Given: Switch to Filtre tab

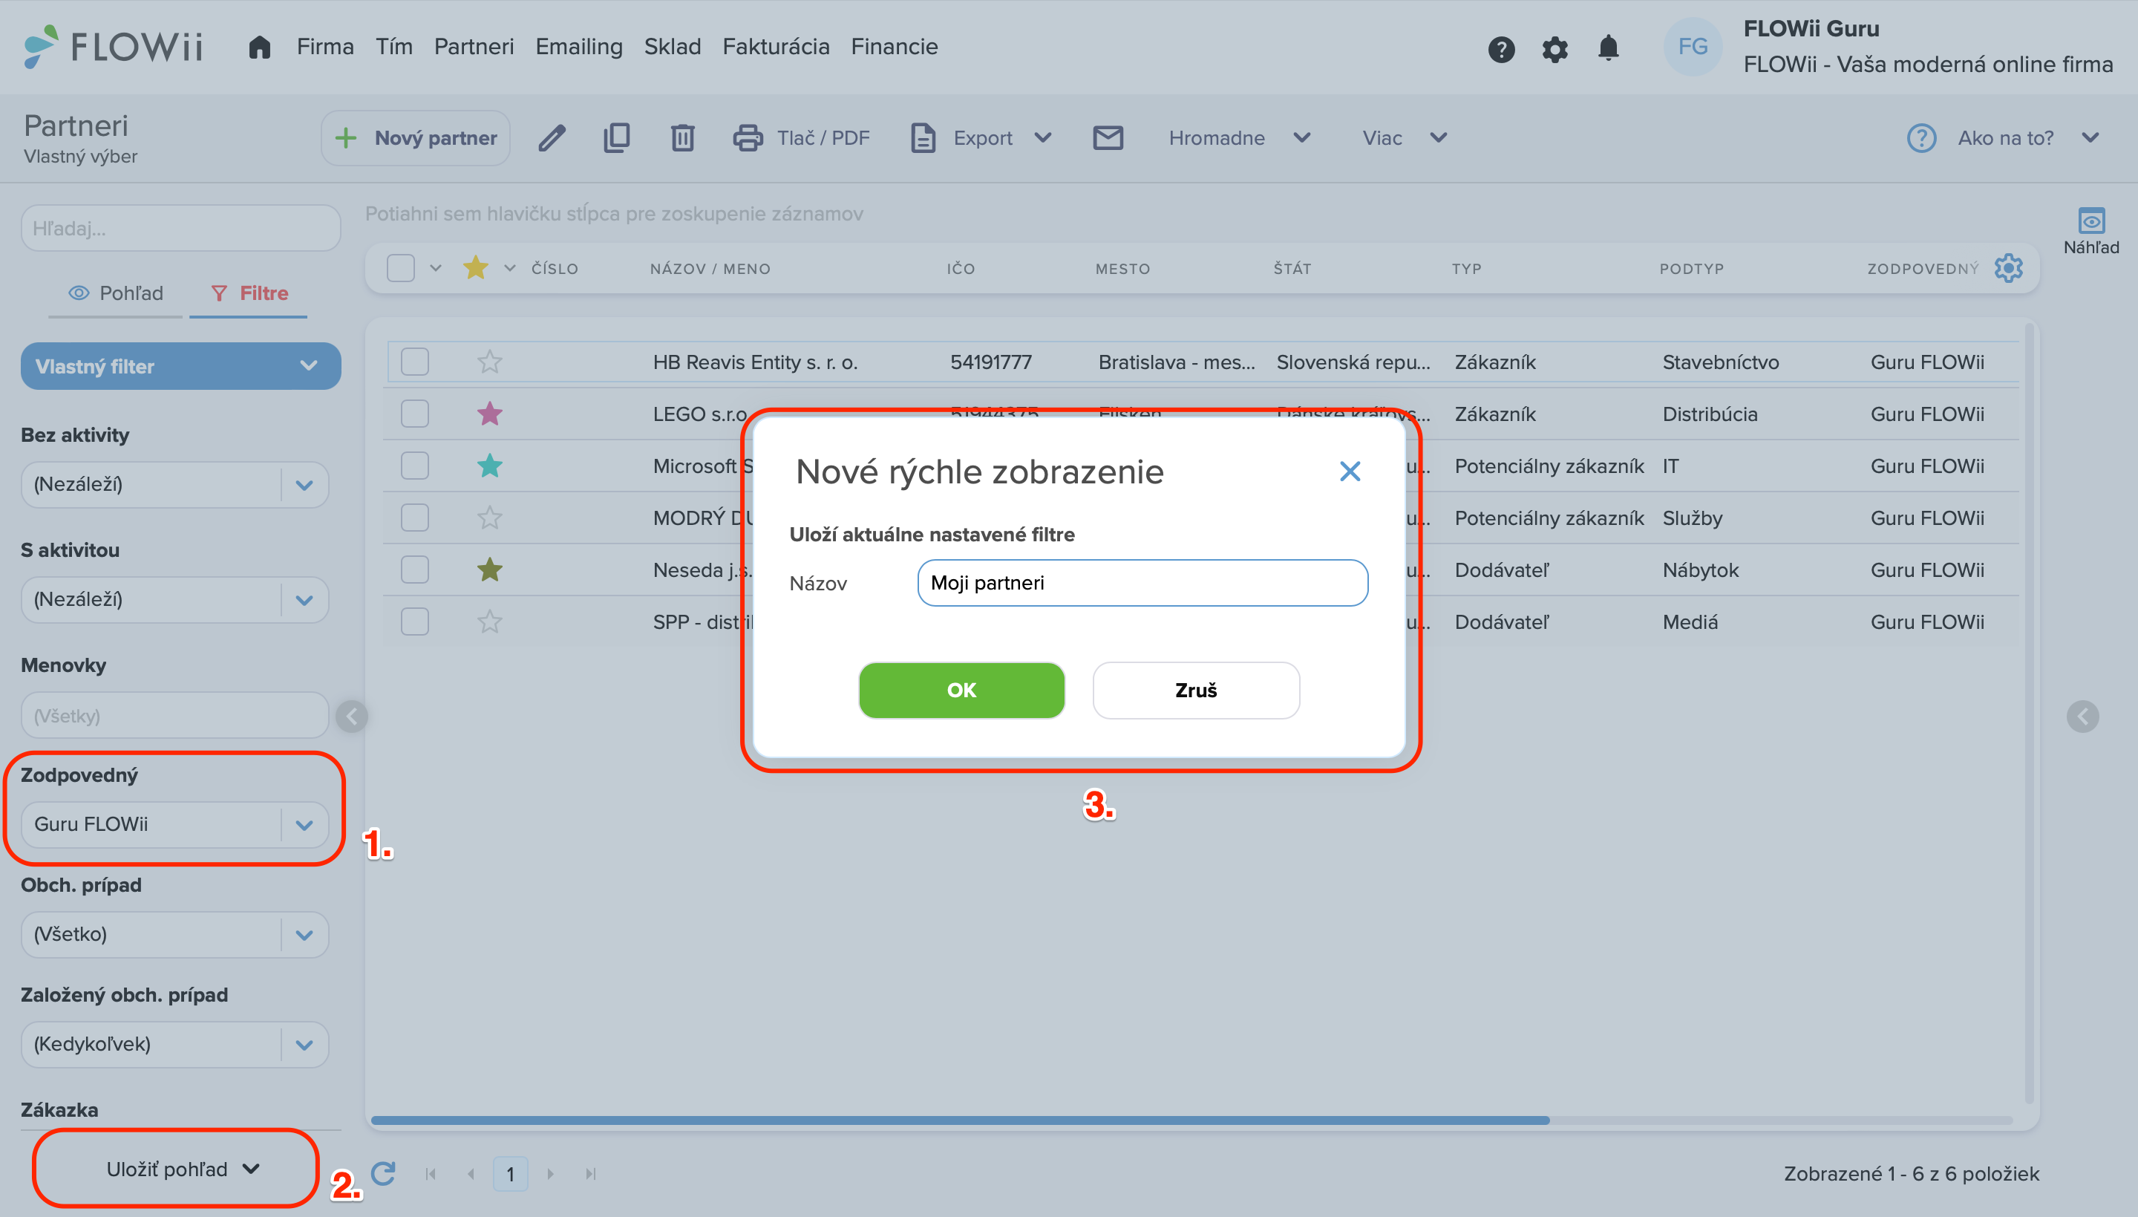Looking at the screenshot, I should [x=249, y=293].
